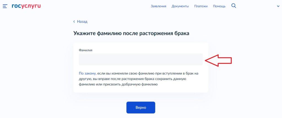Expand the profile dropdown chevron
Screen dimensions: 282x118
coord(278,6)
